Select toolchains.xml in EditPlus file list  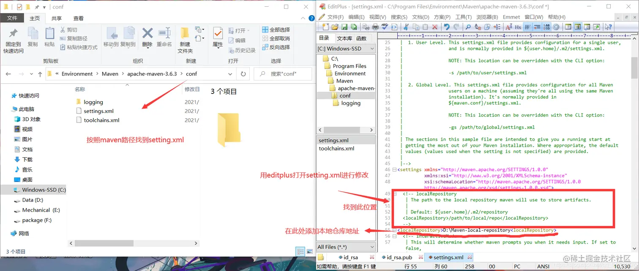tap(336, 148)
